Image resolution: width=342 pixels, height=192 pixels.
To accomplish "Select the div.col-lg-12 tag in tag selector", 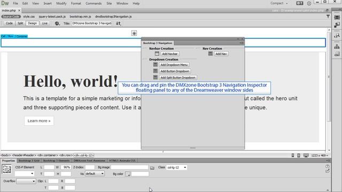I will 84,155.
